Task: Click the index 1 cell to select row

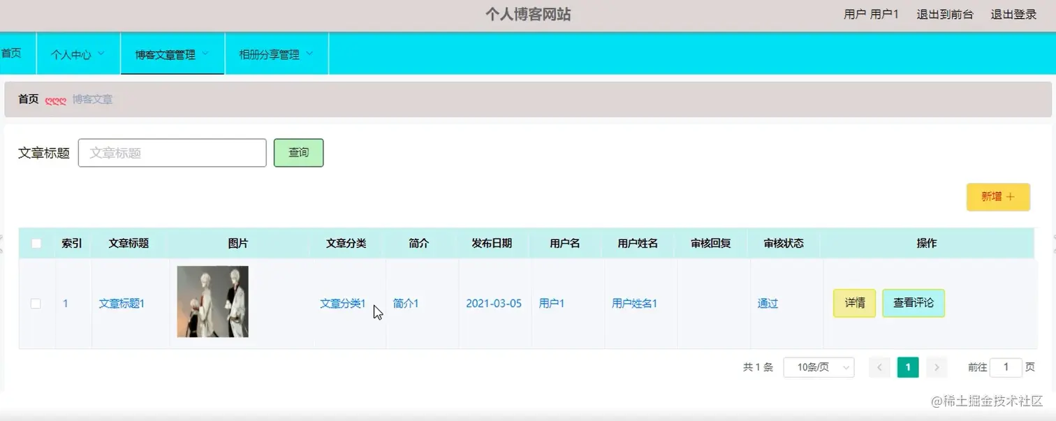Action: (65, 303)
